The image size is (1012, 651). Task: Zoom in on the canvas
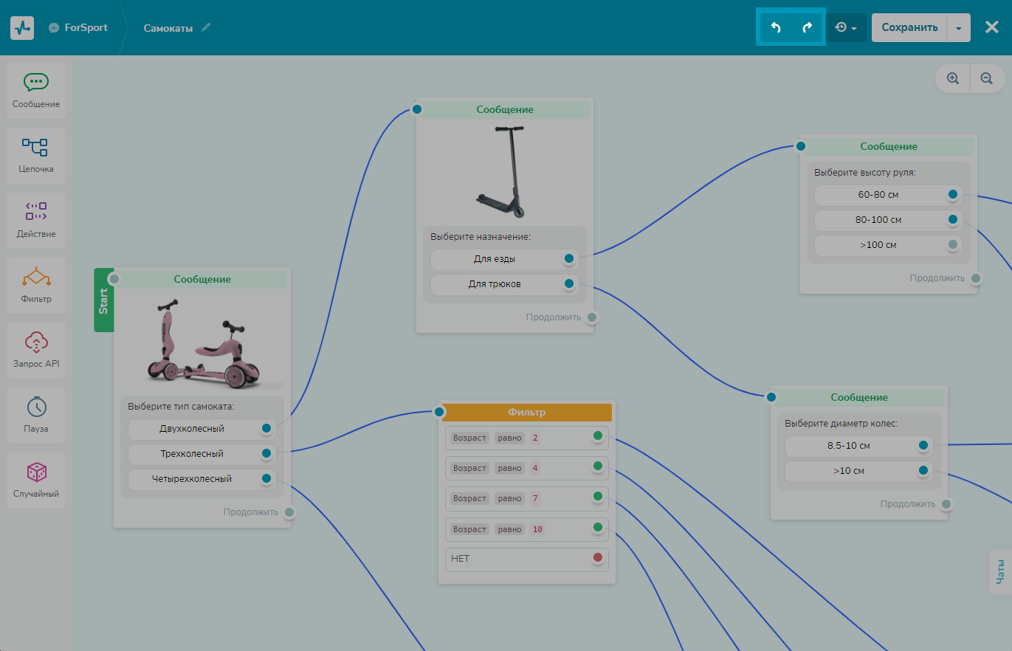point(953,78)
